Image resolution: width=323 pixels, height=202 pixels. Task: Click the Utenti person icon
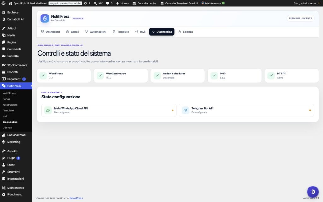4,165
